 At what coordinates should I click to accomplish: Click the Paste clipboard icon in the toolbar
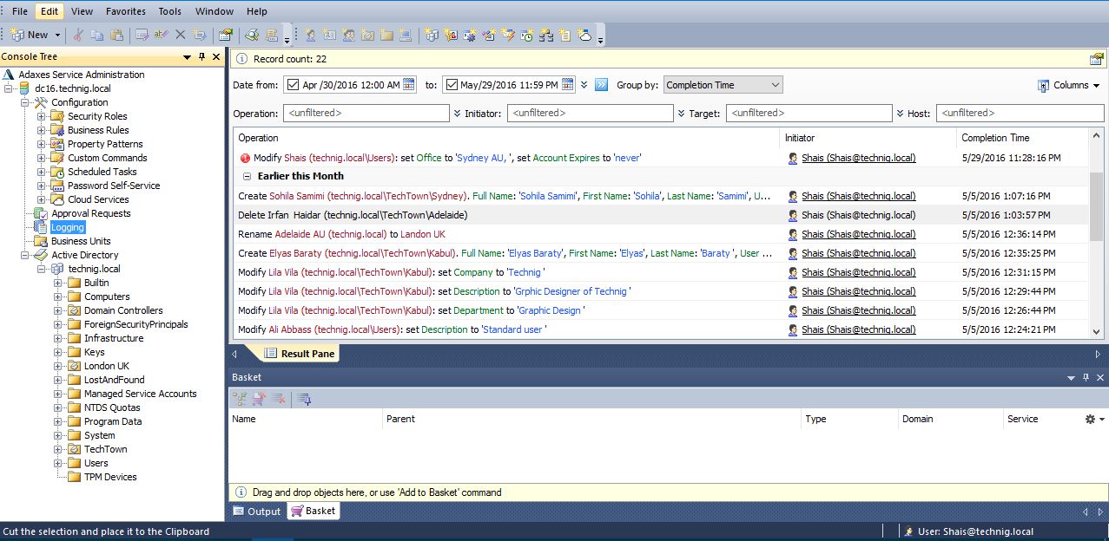point(116,35)
